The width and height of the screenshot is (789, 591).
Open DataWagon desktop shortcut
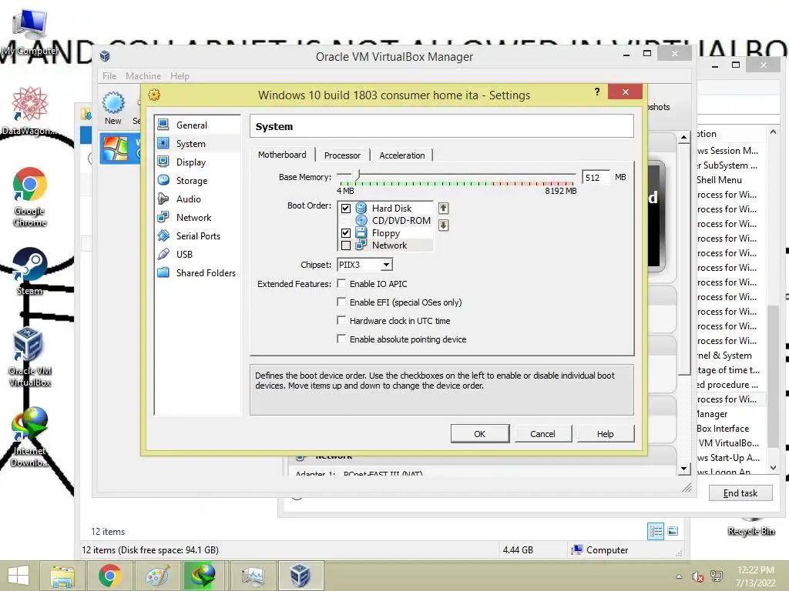(x=30, y=112)
